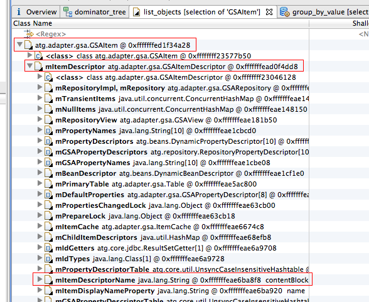Click the mGSAPropertyDescriptors array icon
Image resolution: width=369 pixels, height=302 pixels.
(x=48, y=152)
